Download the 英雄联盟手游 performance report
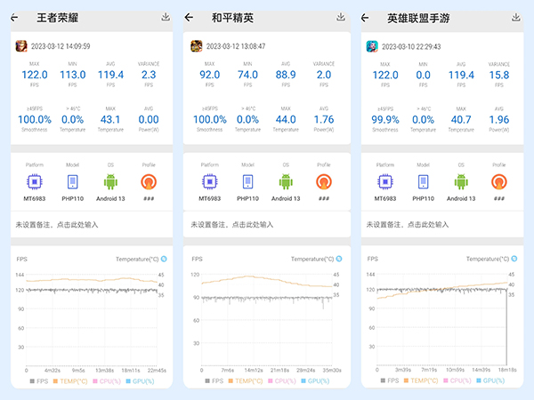Screen dimensions: 534x400 pos(514,18)
